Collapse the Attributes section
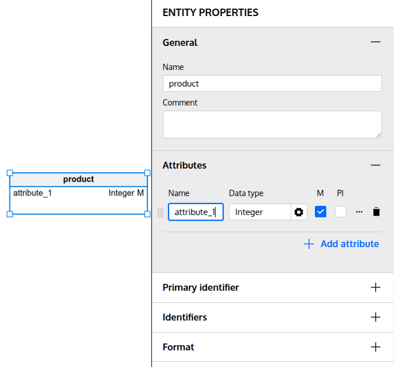The height and width of the screenshot is (367, 394). coord(376,165)
